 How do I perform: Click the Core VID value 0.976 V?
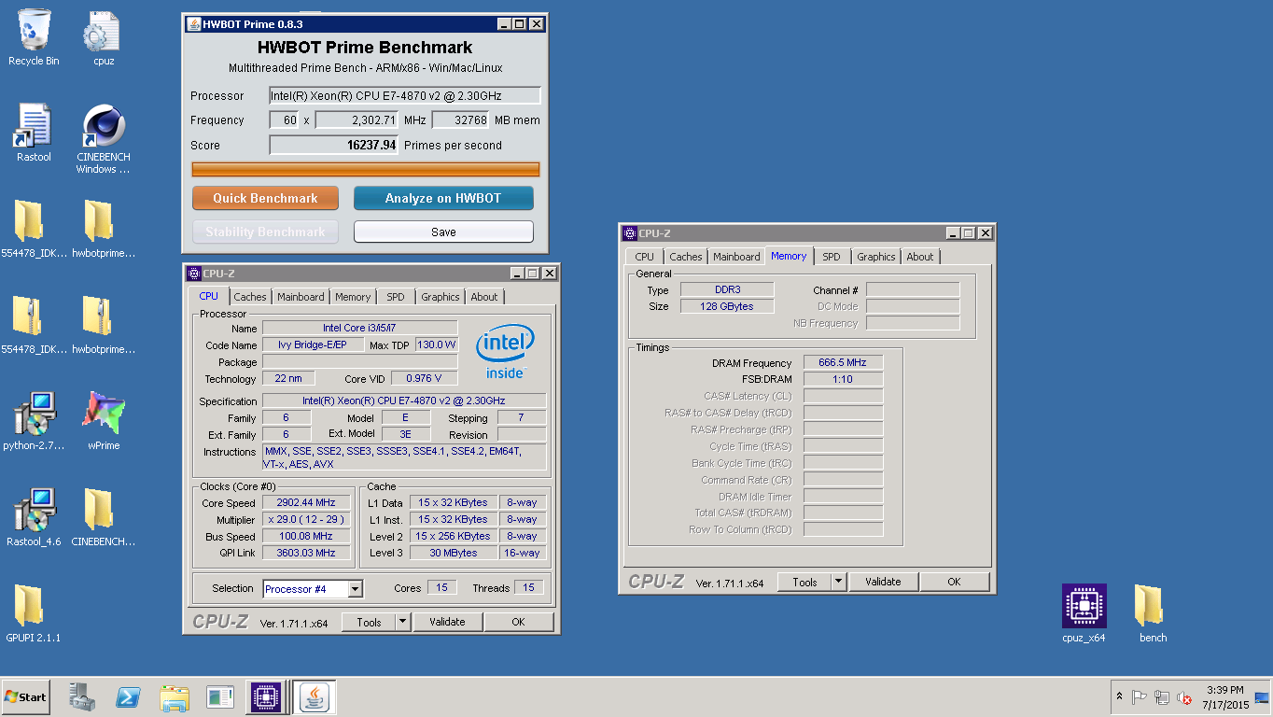pyautogui.click(x=424, y=378)
